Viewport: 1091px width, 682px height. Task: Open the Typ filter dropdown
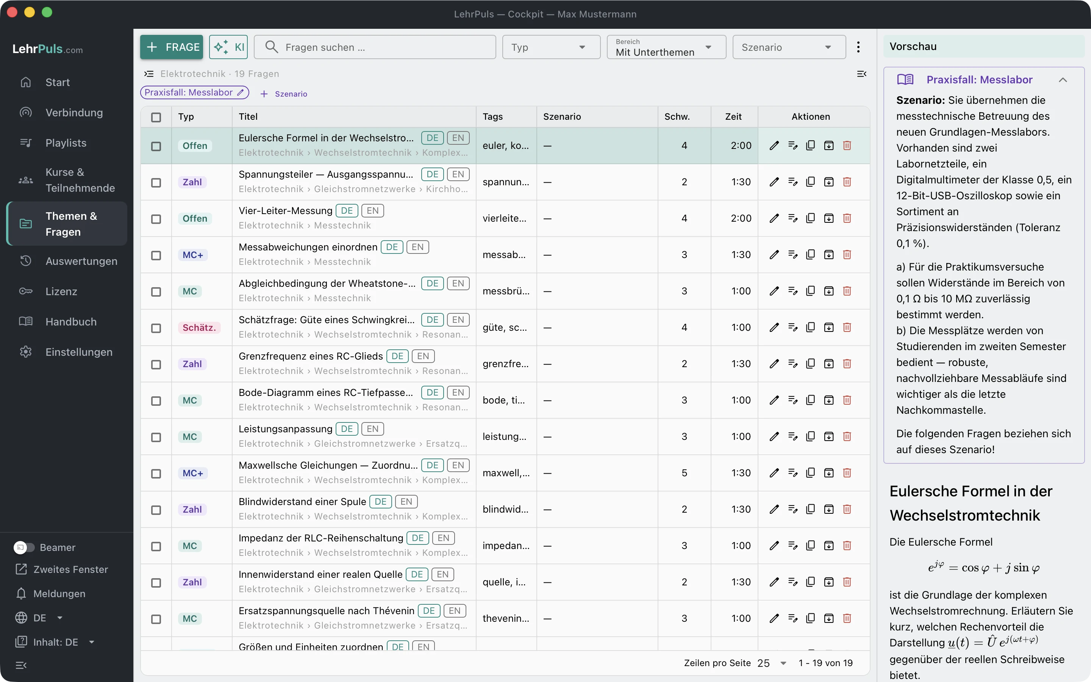pos(551,47)
